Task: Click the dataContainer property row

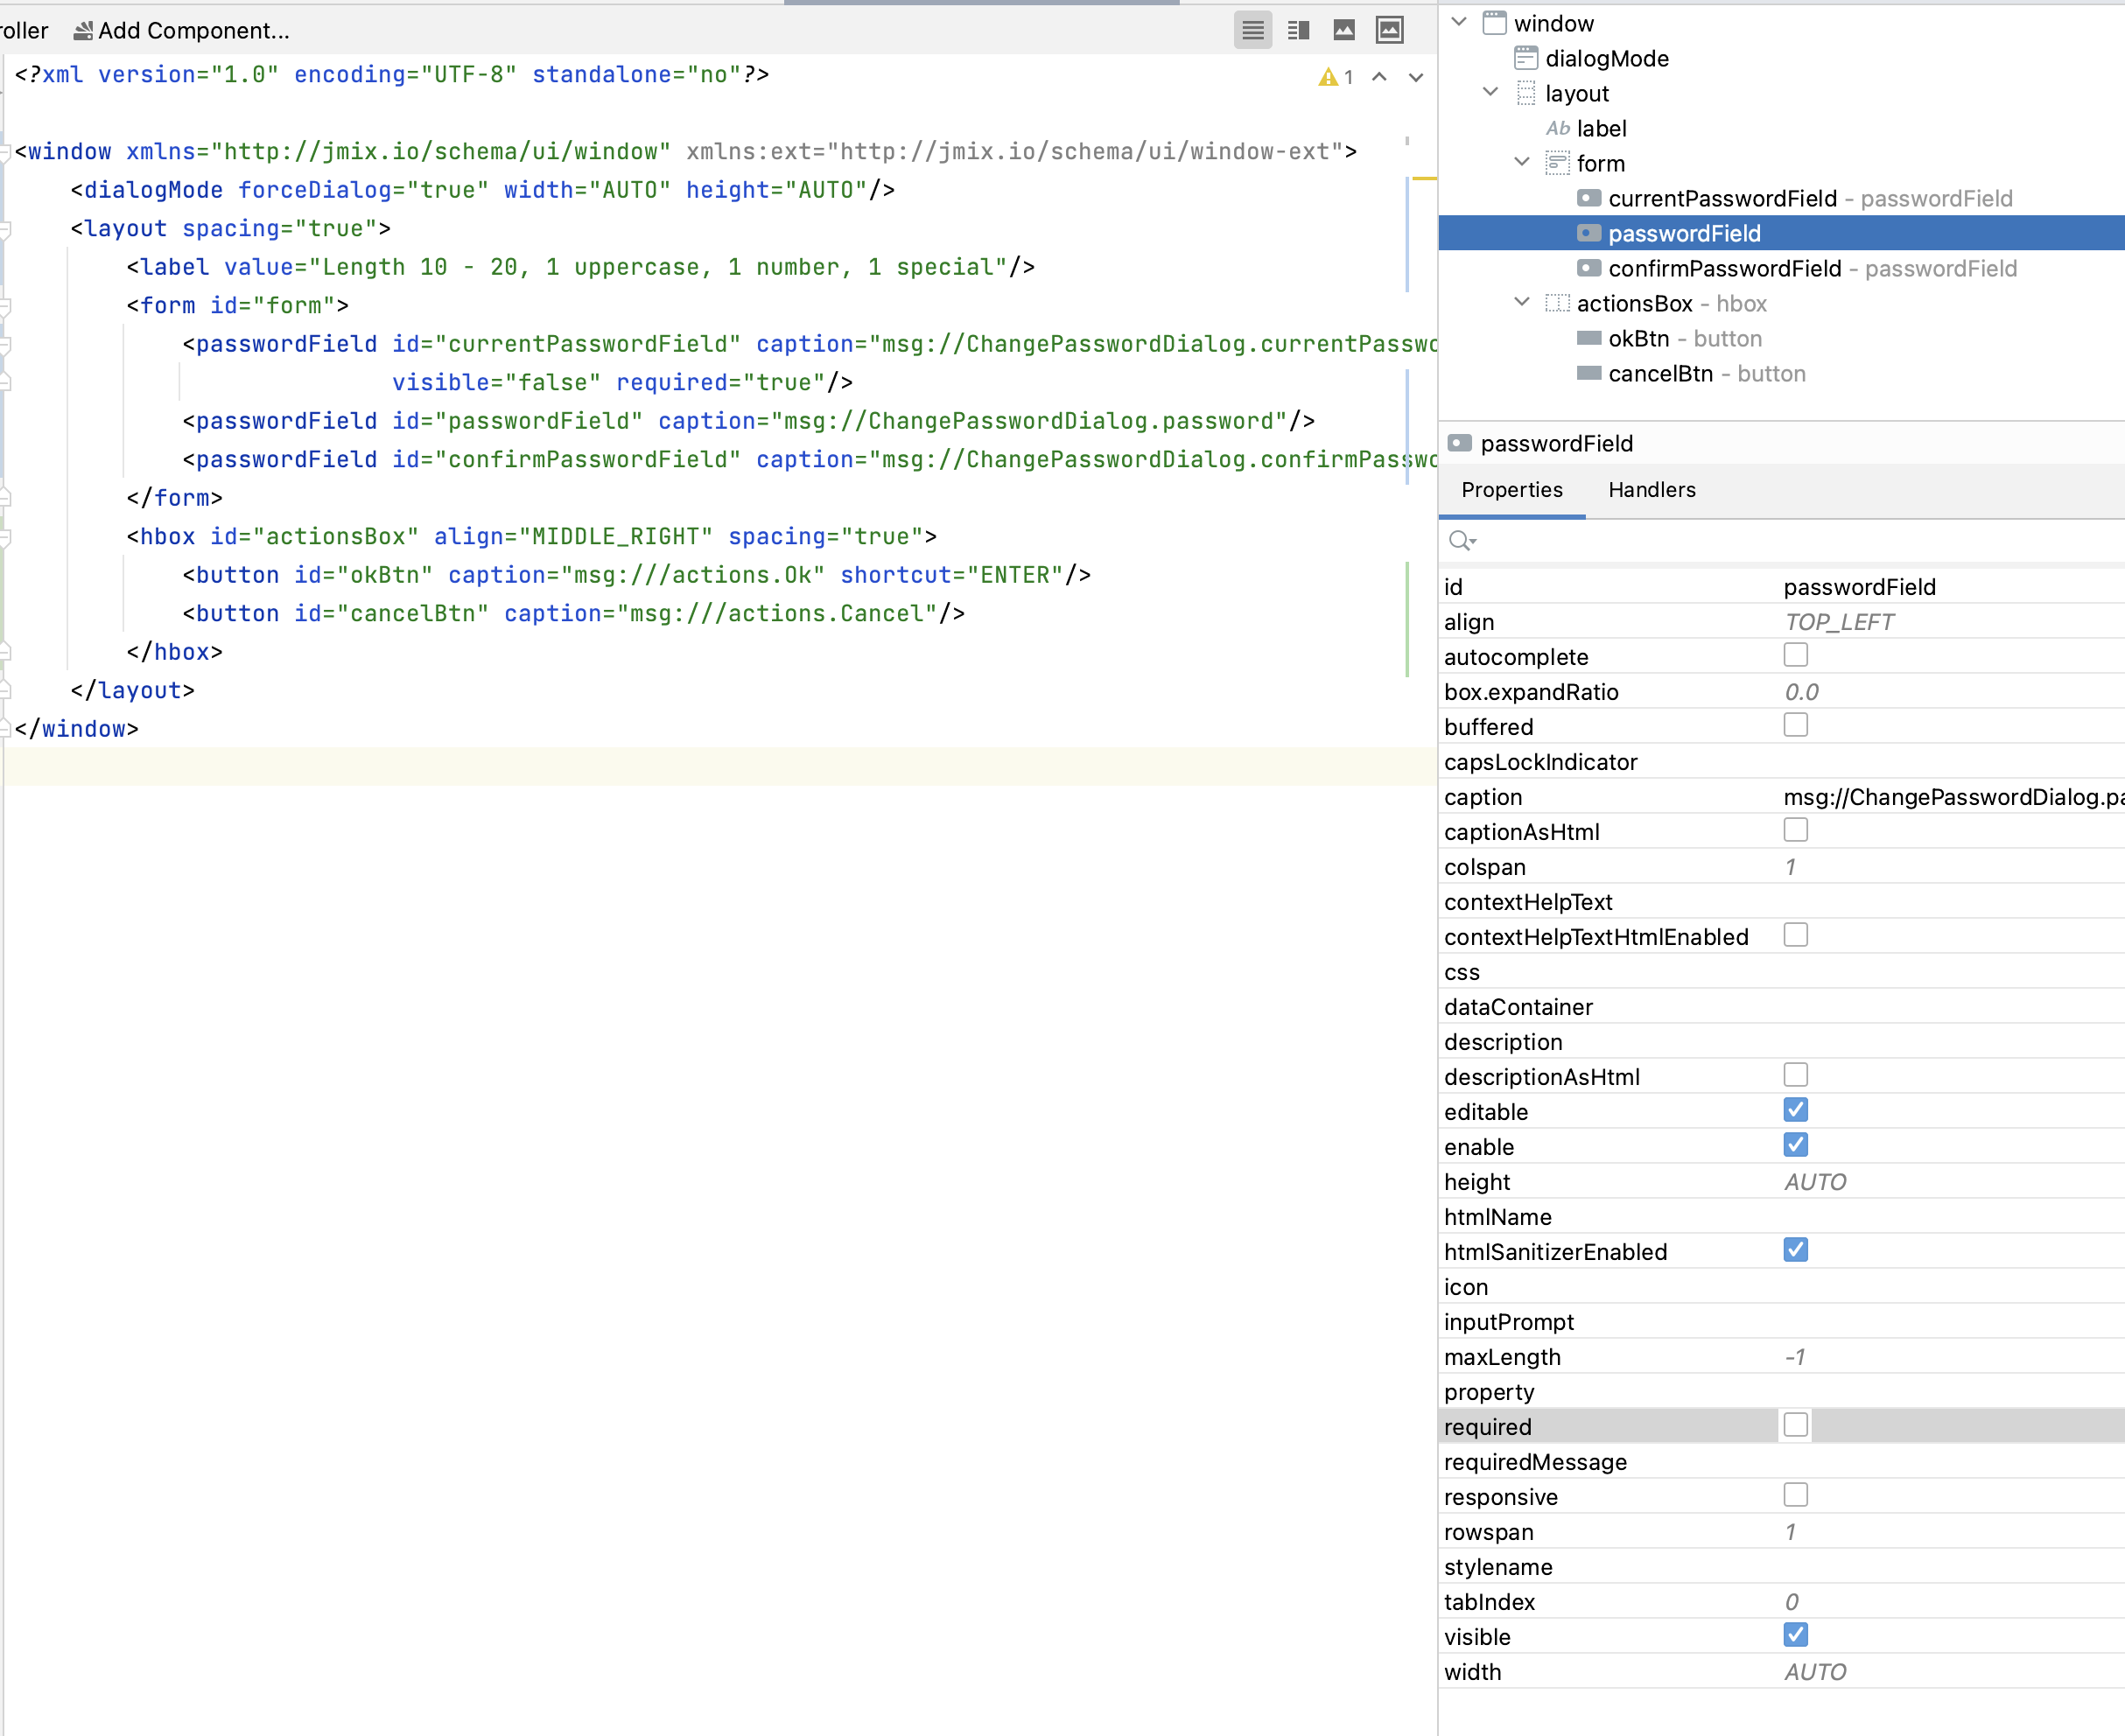Action: point(1781,1007)
